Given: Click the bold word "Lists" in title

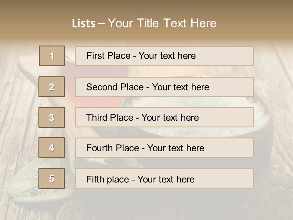Looking at the screenshot, I should click(x=84, y=23).
